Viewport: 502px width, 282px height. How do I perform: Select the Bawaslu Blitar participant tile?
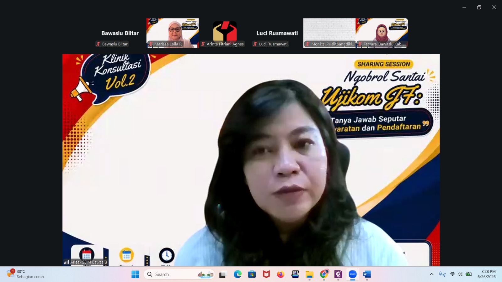pyautogui.click(x=120, y=33)
